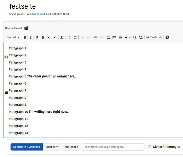Expand the plus insert dropdown

(127, 37)
